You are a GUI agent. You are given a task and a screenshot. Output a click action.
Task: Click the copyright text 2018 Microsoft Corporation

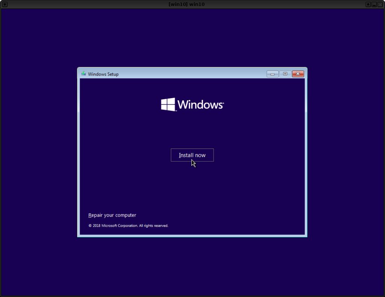(128, 226)
